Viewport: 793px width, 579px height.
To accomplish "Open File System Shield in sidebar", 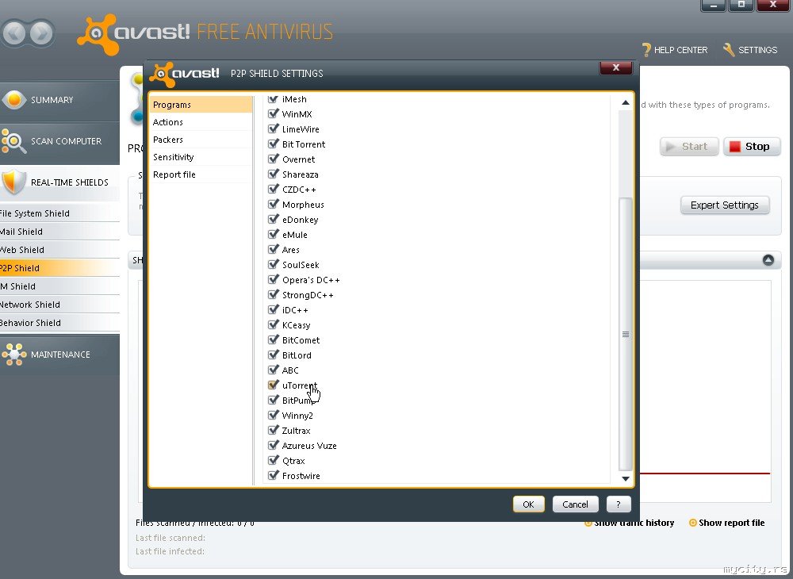I will [x=59, y=213].
